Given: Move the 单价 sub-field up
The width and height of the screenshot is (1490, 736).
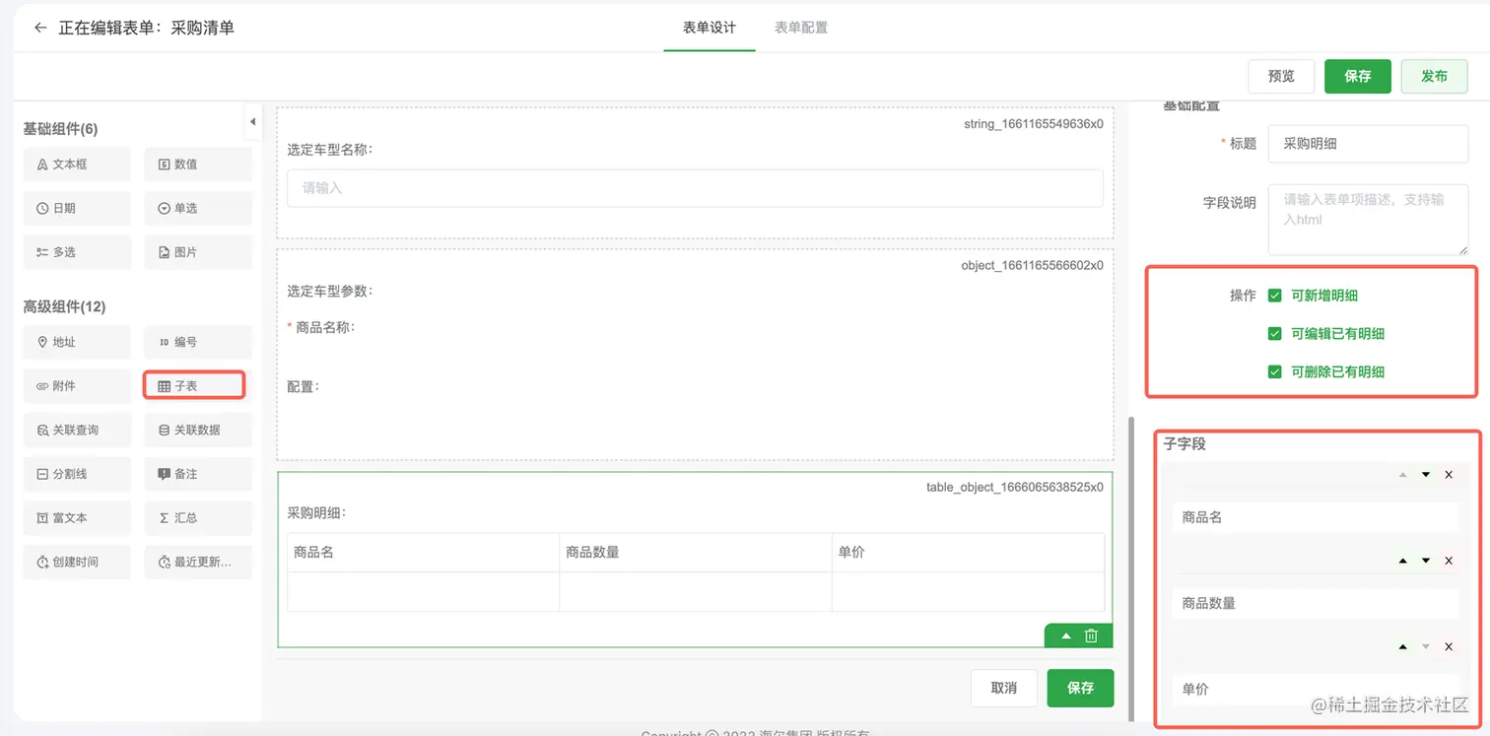Looking at the screenshot, I should pyautogui.click(x=1403, y=647).
